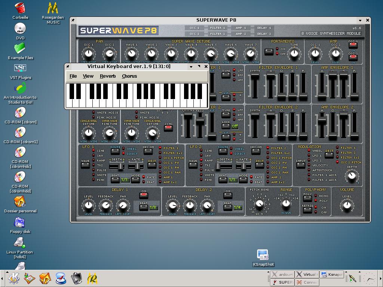Click the LFO 1 WAVE selector button
This screenshot has height=287, width=383.
(x=85, y=165)
